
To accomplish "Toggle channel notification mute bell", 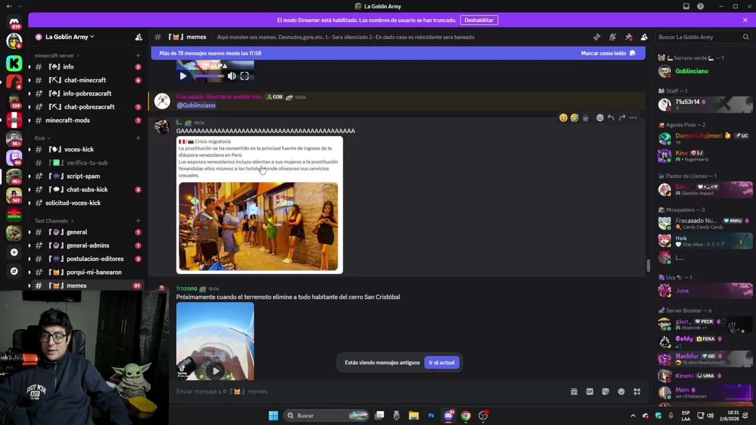I will [x=612, y=37].
